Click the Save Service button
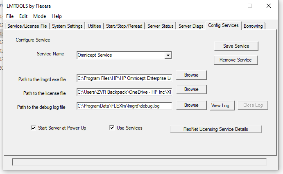 click(x=235, y=46)
